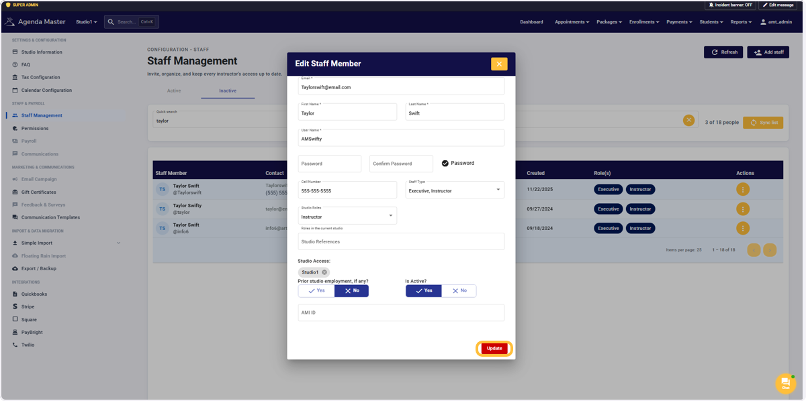Screen dimensions: 806x401
Task: Open Packages menu
Action: click(609, 22)
